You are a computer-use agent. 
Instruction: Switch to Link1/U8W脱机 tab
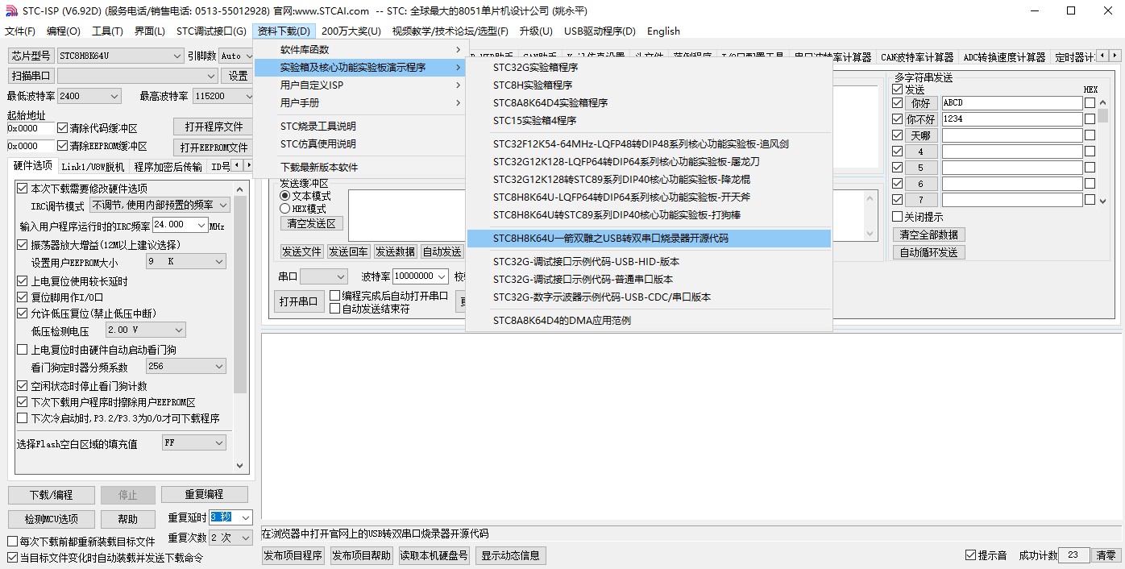pyautogui.click(x=93, y=167)
